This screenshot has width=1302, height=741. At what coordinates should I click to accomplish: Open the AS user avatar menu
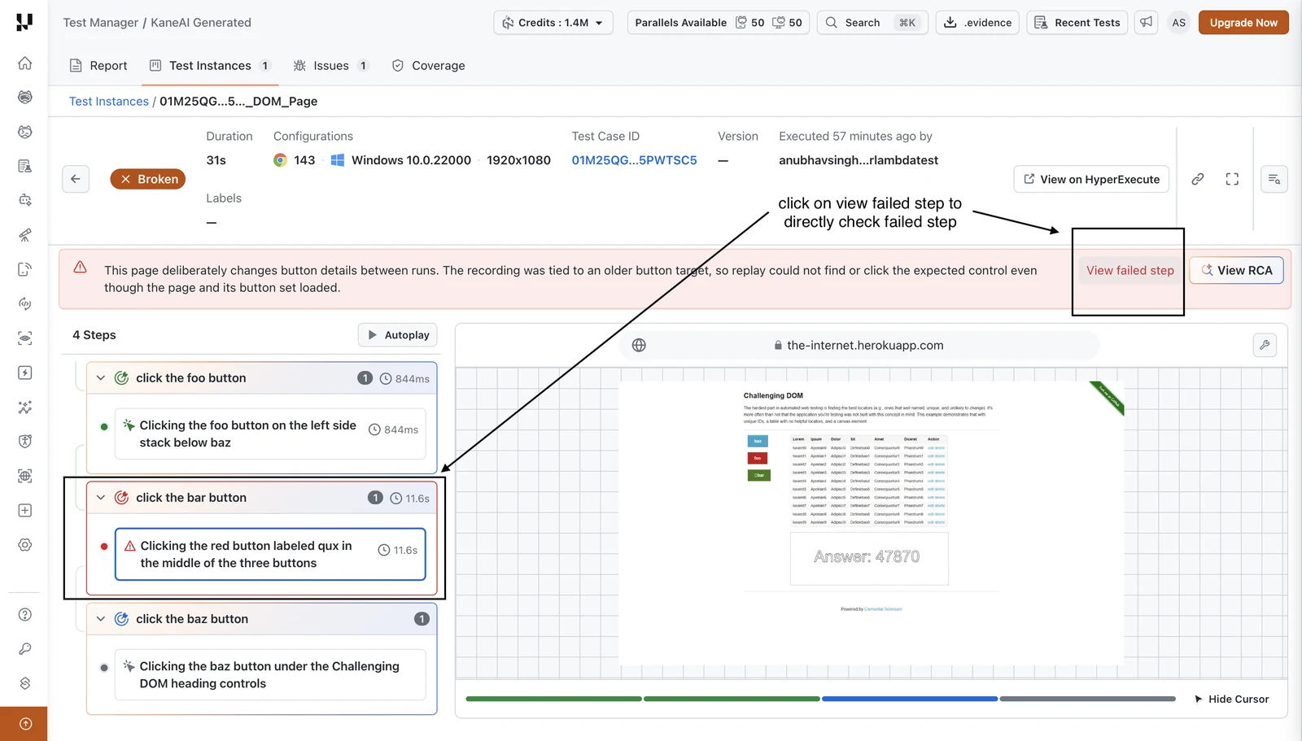[1179, 23]
